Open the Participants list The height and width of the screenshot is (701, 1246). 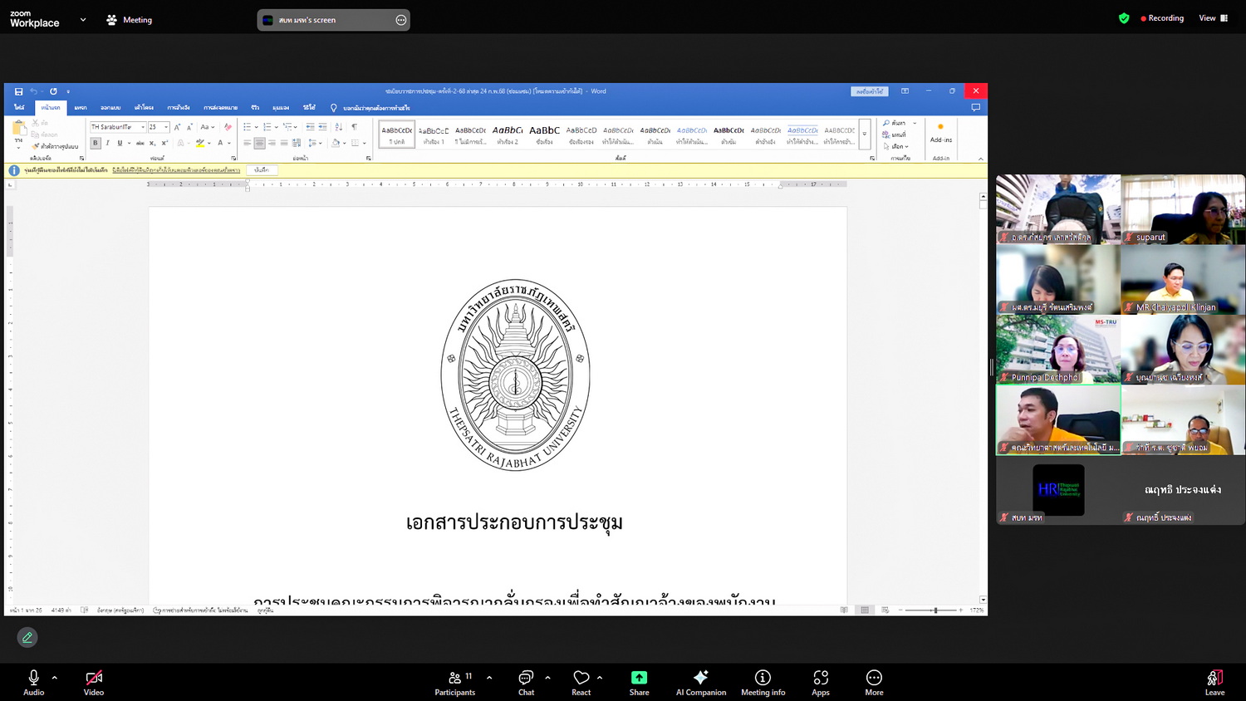455,682
